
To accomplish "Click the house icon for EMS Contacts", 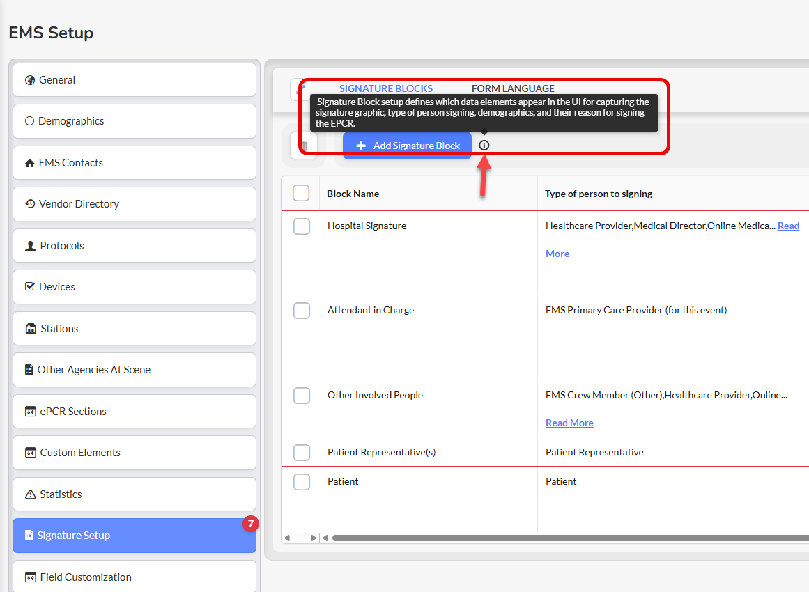I will [30, 163].
